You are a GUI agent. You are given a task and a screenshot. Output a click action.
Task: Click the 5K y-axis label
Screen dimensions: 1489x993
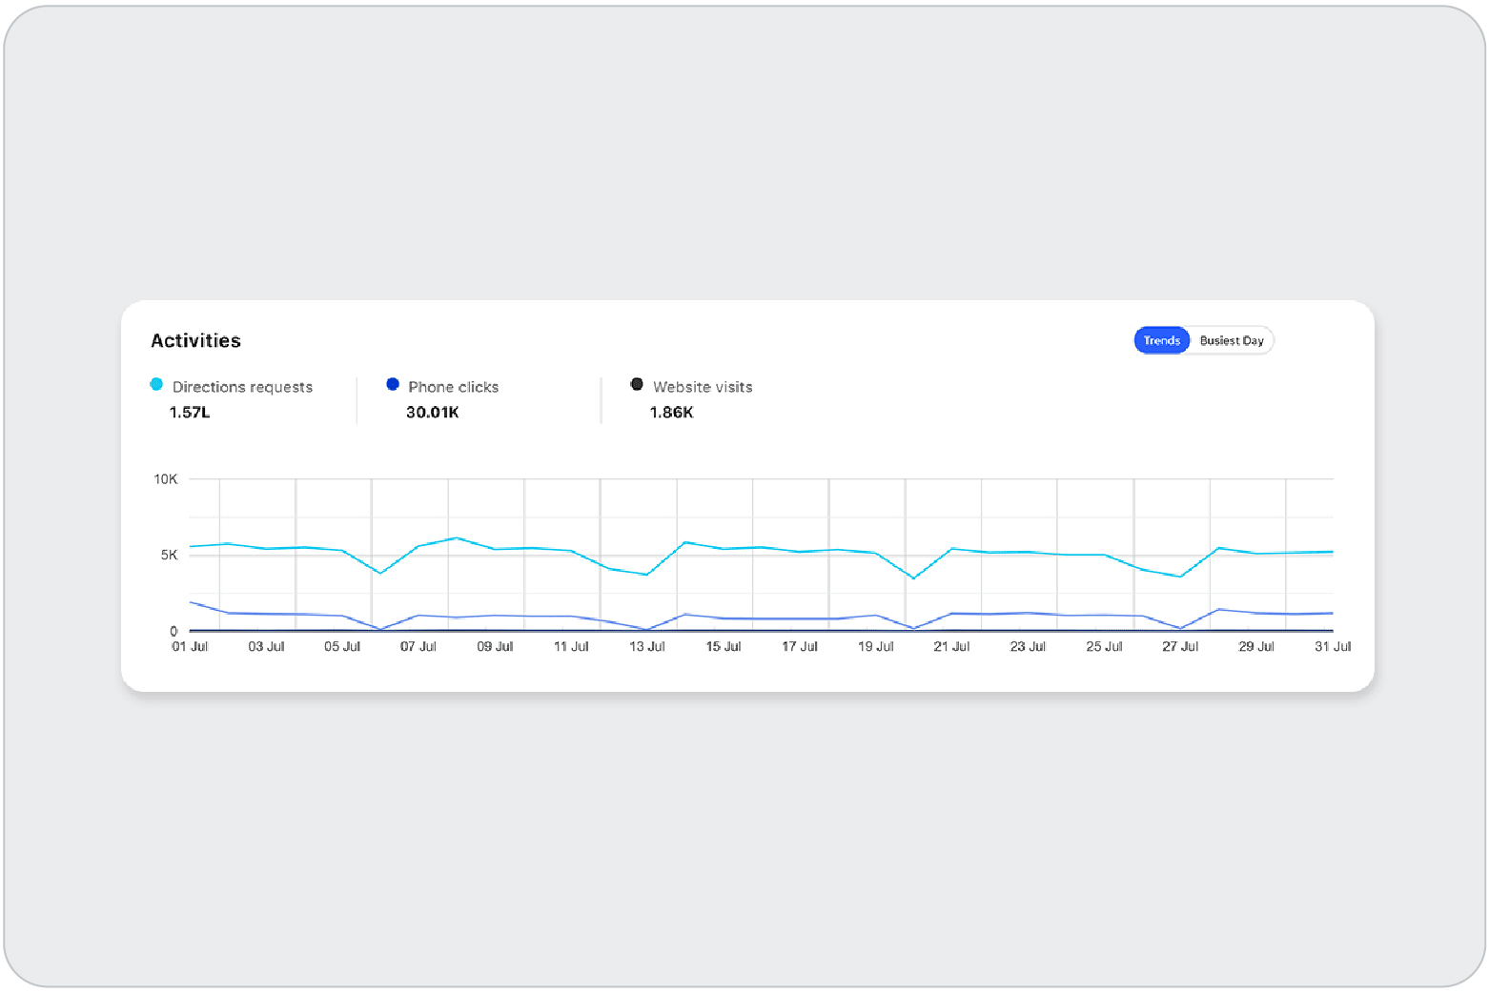[169, 555]
